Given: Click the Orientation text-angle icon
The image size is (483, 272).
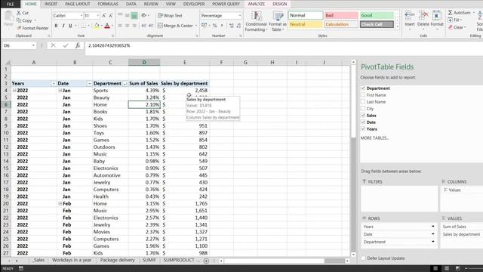Looking at the screenshot, I should 144,15.
